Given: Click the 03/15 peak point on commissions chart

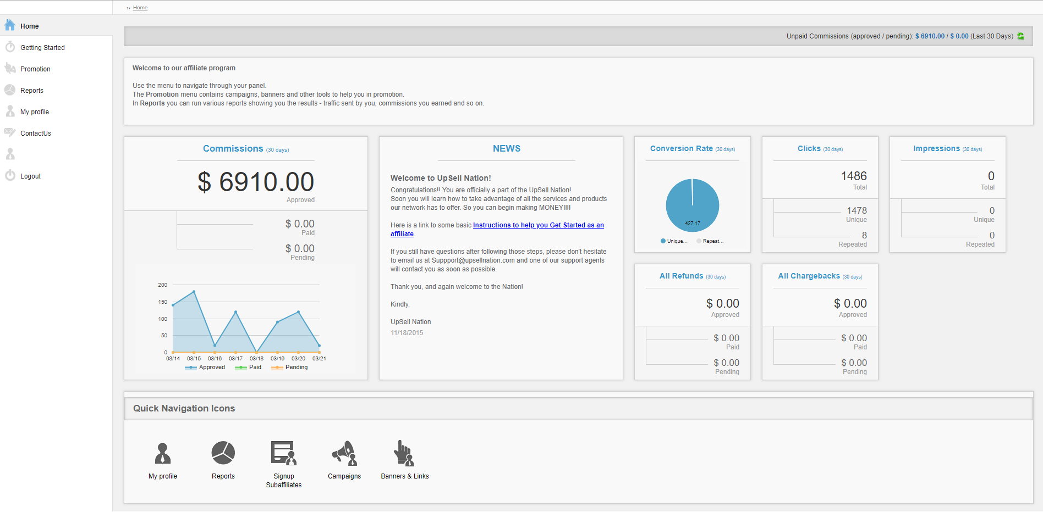Looking at the screenshot, I should point(194,292).
